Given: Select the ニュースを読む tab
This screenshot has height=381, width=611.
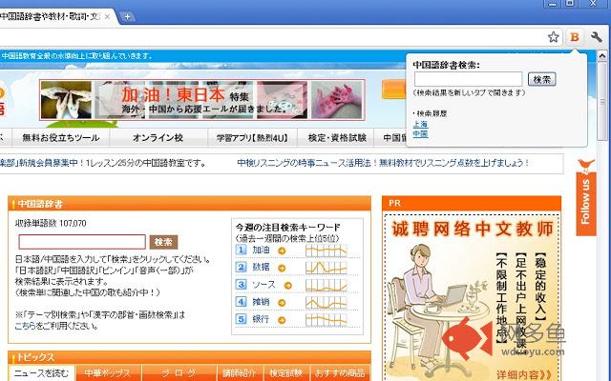Looking at the screenshot, I should 42,373.
